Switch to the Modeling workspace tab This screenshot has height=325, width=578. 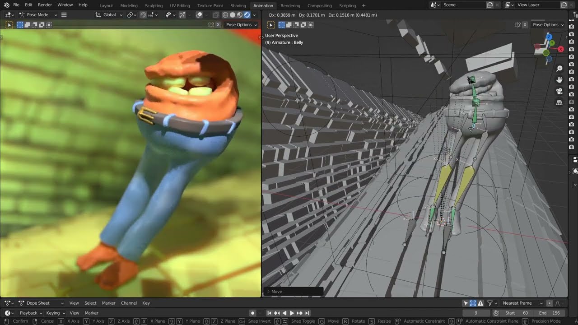pyautogui.click(x=129, y=5)
